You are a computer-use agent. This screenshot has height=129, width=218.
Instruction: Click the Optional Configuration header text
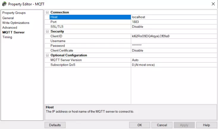(x=69, y=55)
